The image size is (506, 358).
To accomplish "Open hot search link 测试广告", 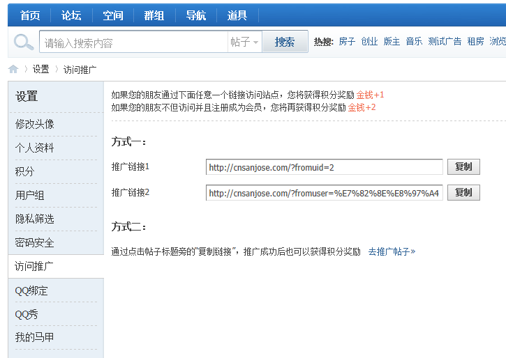I will pos(445,42).
